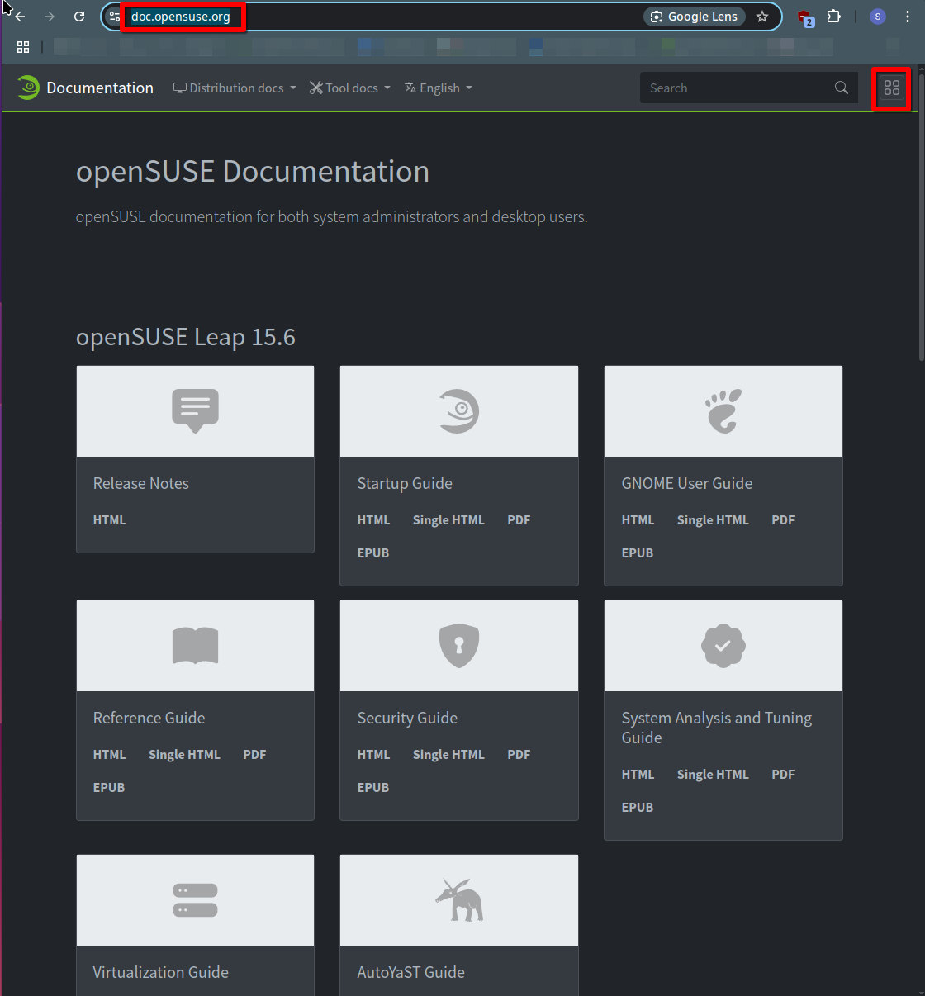Click the Security Guide shield icon
Image resolution: width=925 pixels, height=996 pixels.
459,645
